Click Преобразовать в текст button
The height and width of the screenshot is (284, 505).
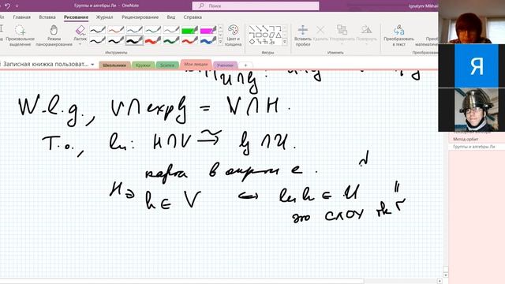click(398, 35)
